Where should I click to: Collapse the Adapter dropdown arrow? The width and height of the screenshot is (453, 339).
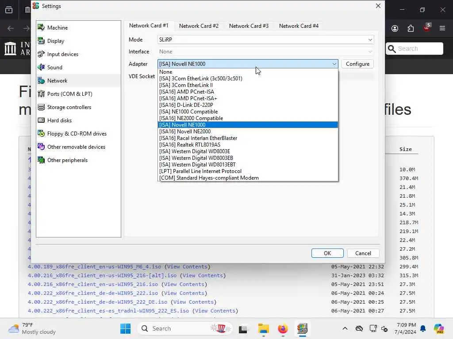334,64
